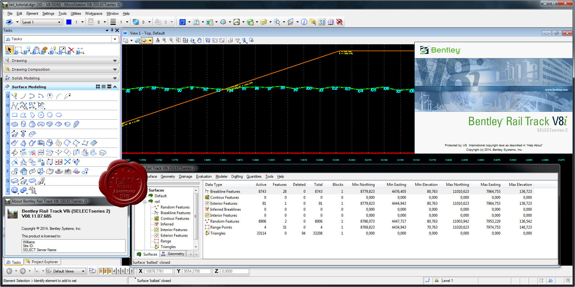Go to previous view with back arrow
The image size is (575, 287).
[9, 271]
